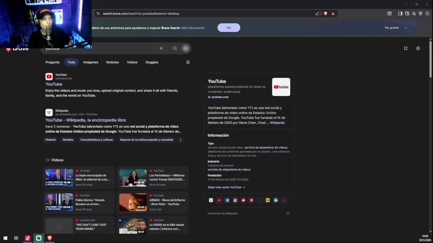
Task: Open TikTok app in the taskbar
Action: (27, 238)
